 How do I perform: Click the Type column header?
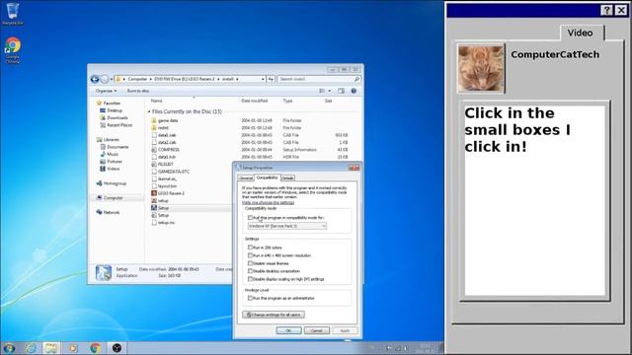click(x=287, y=101)
